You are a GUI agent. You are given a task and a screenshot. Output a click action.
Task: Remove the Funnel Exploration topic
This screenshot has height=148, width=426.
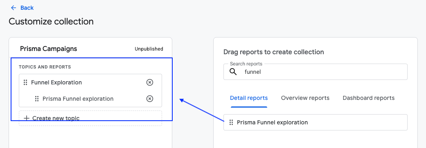(150, 82)
